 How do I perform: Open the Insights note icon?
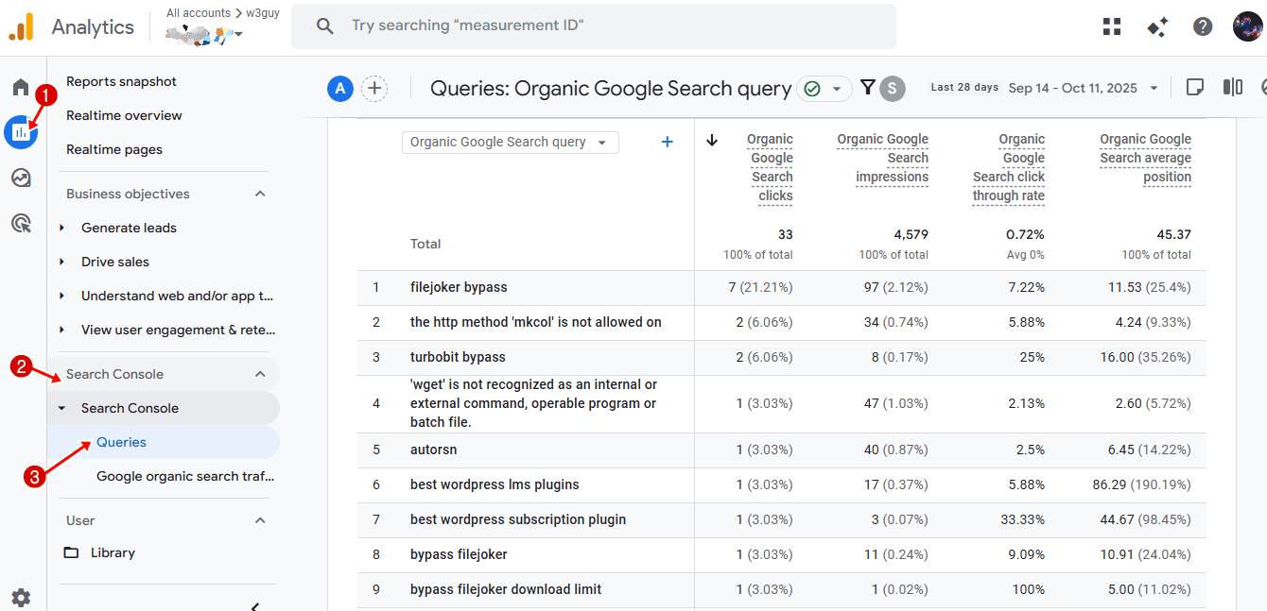1195,88
